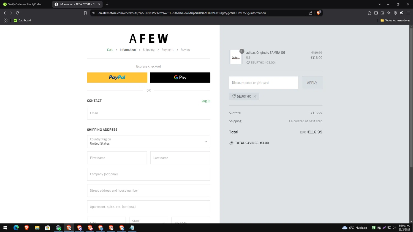This screenshot has height=232, width=413.
Task: Click the browser address bar URL
Action: click(182, 13)
